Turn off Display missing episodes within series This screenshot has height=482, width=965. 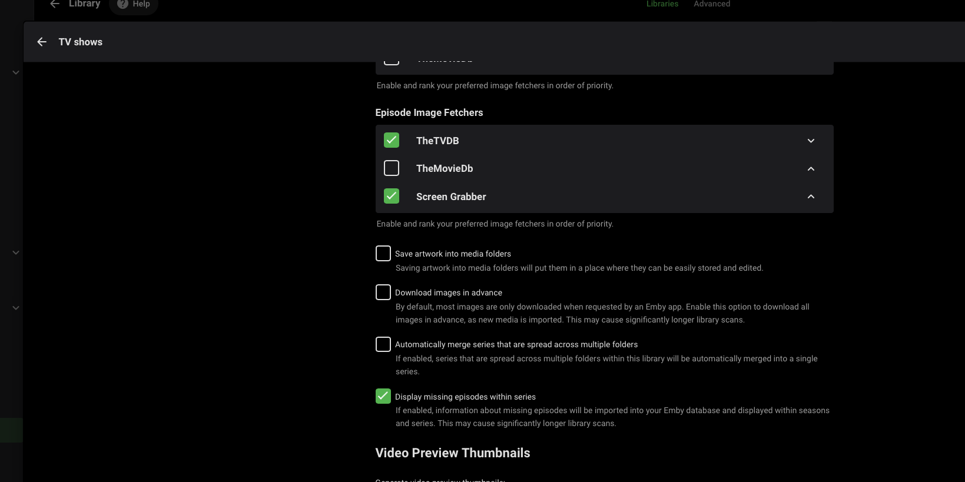tap(383, 396)
